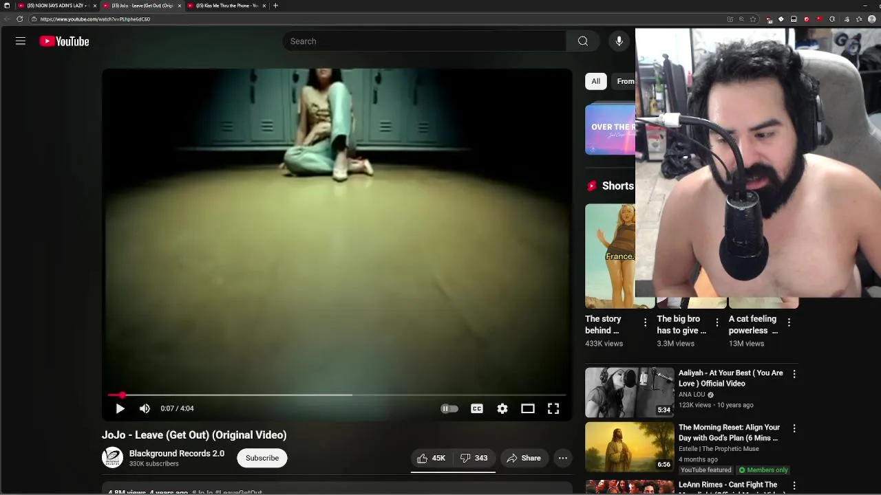881x495 pixels.
Task: Subscribe to Blackground Records 2.0
Action: [262, 458]
